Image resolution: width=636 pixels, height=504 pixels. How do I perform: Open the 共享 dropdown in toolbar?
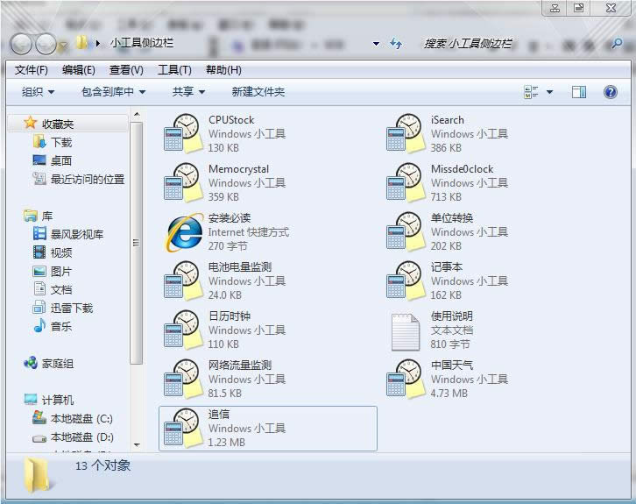tap(187, 92)
